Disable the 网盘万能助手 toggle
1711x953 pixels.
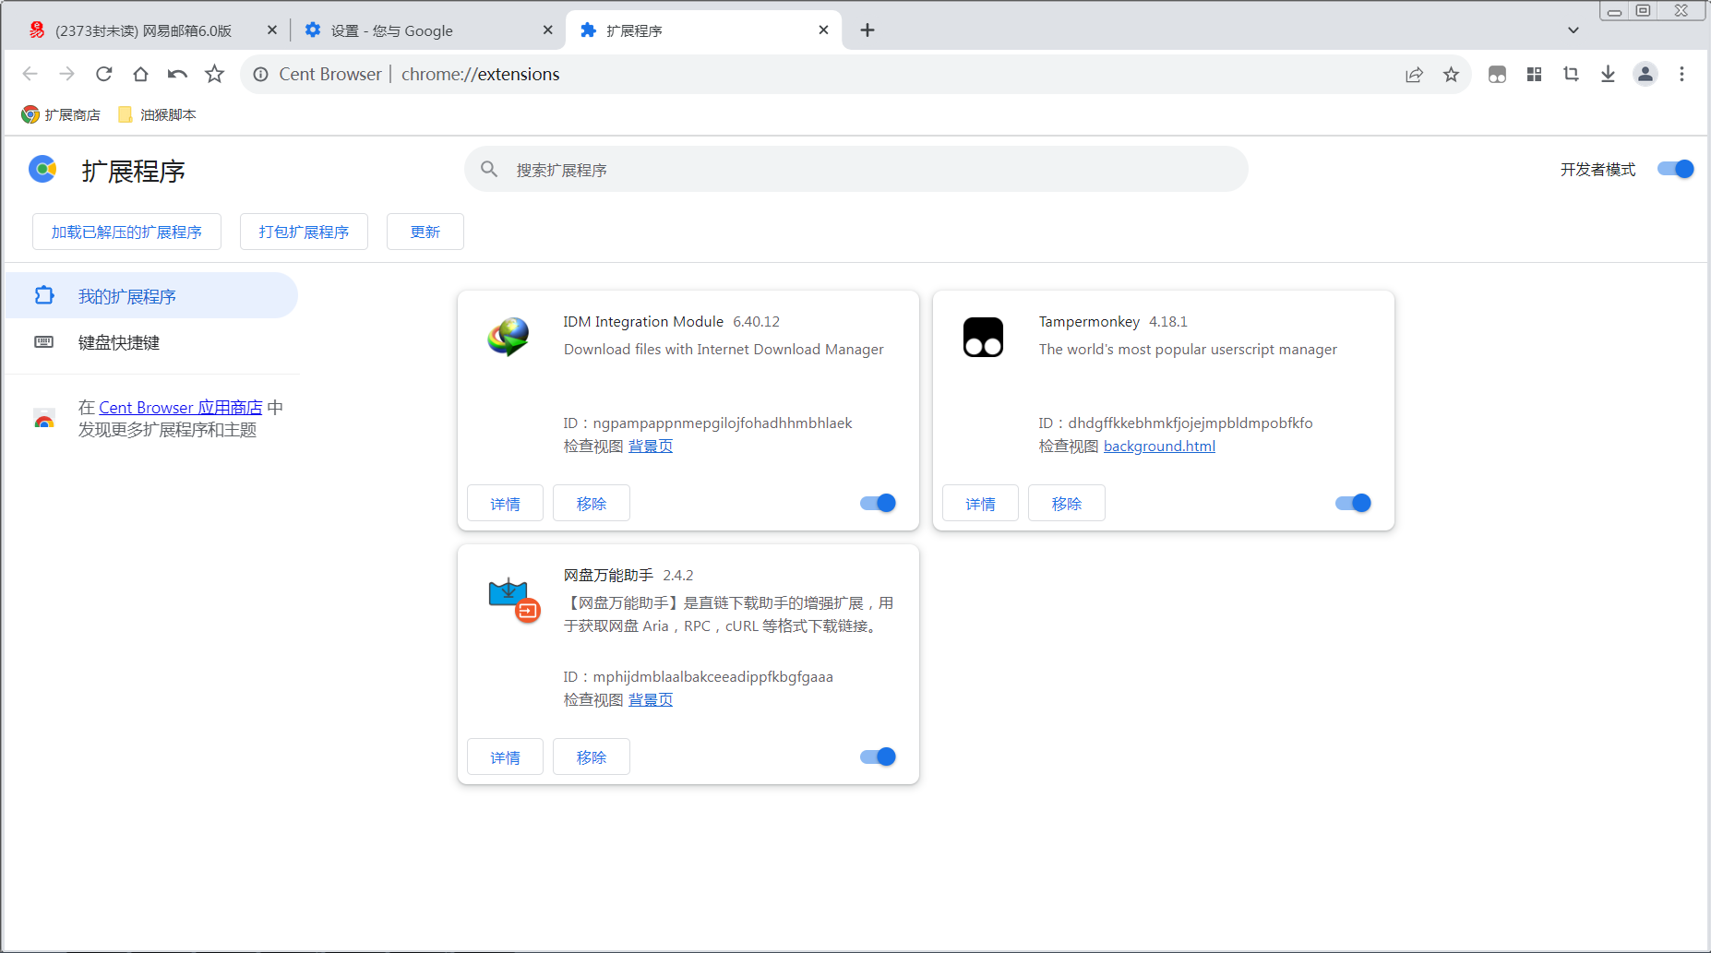[878, 756]
